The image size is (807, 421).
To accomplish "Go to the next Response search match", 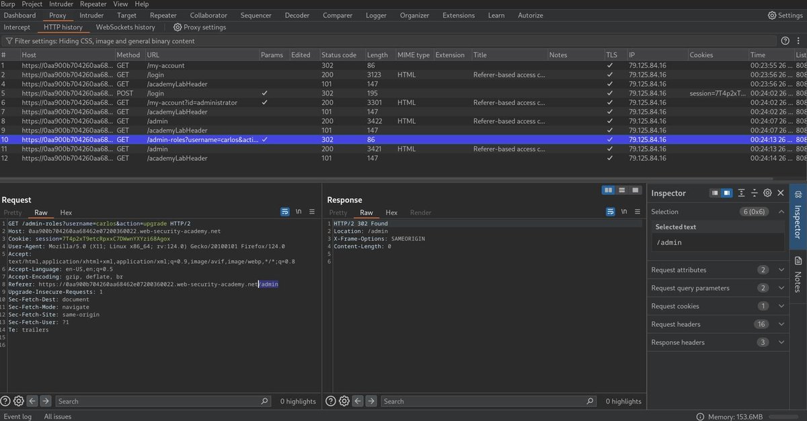I will (371, 401).
